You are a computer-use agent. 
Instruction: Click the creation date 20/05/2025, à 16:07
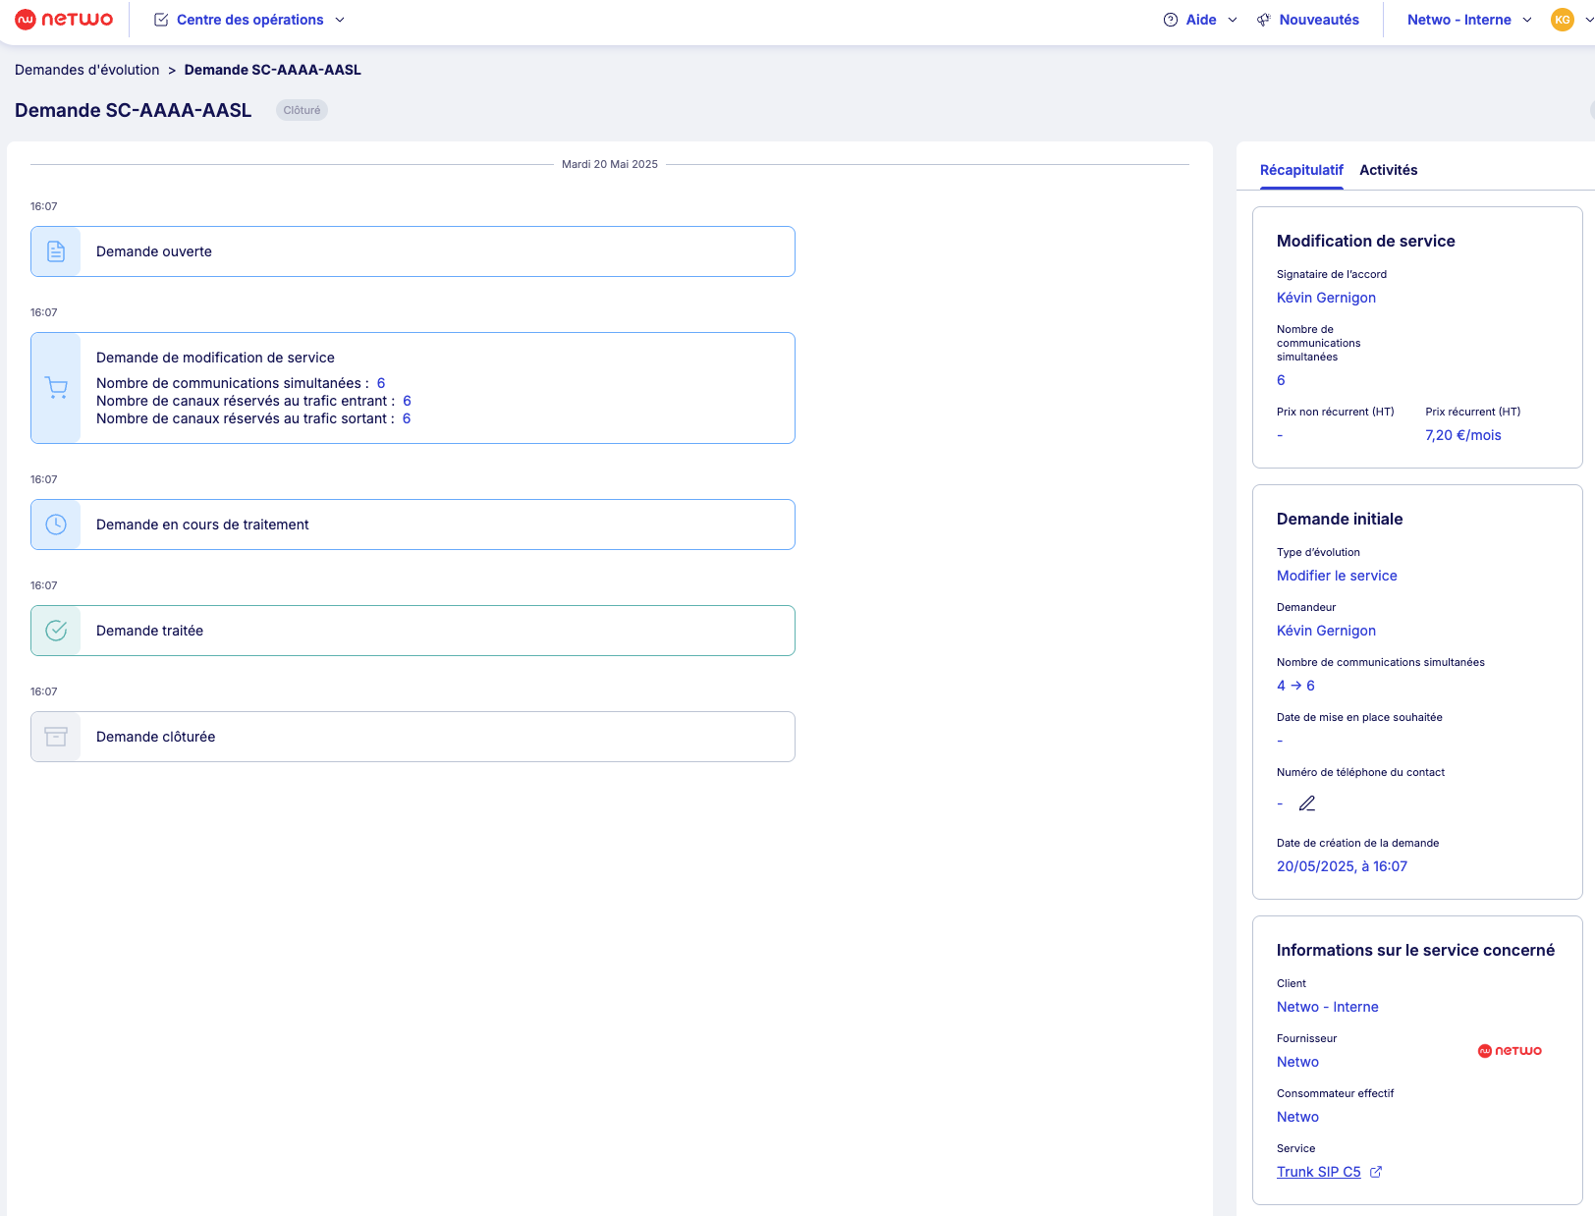(x=1342, y=866)
